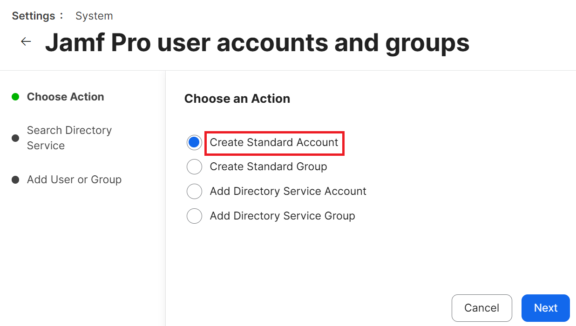Screen dimensions: 576x326
Task: Choose Add Directory Service Account option
Action: 194,191
